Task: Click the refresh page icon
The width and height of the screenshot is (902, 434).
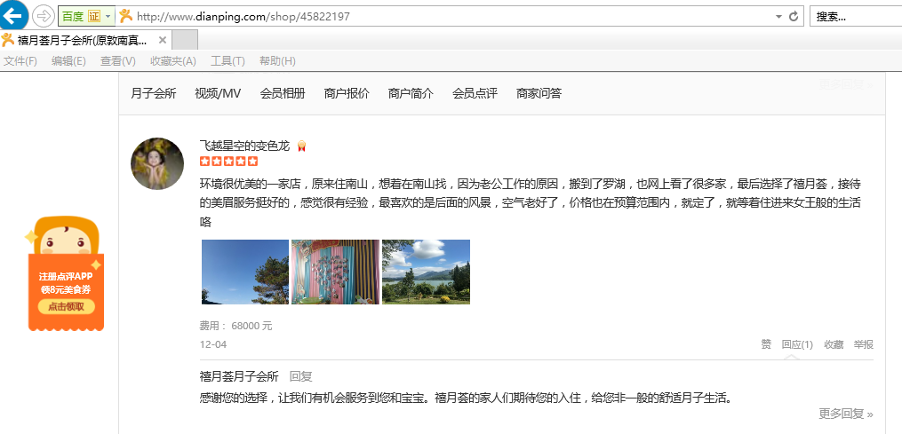Action: coord(794,16)
